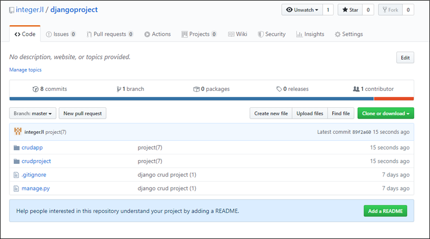This screenshot has height=239, width=430.
Task: Click the people icon beside 1 contributor
Action: coord(356,89)
